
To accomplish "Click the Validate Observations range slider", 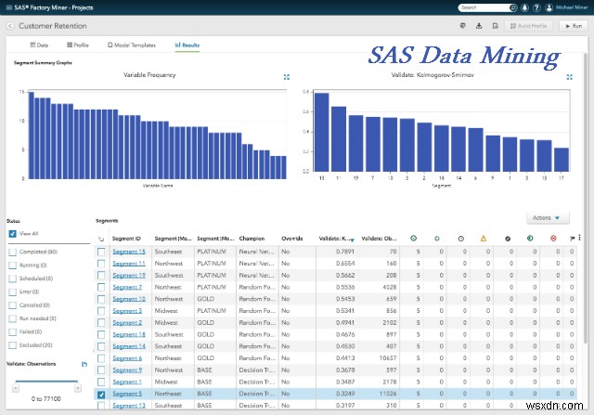I will pyautogui.click(x=45, y=382).
